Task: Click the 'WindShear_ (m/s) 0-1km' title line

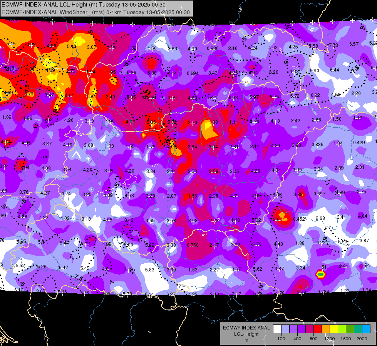Action: (x=96, y=12)
